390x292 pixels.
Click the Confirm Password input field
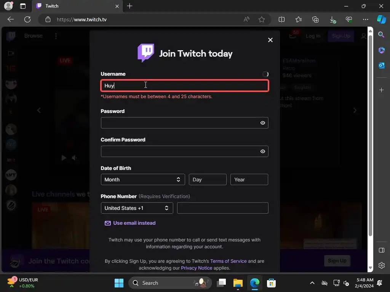click(x=185, y=151)
